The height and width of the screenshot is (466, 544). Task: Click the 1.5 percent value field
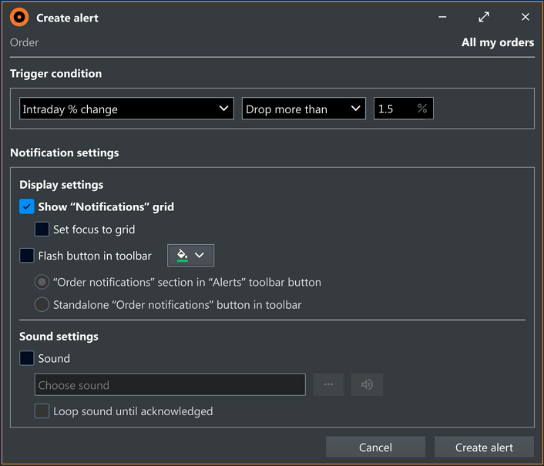[404, 109]
